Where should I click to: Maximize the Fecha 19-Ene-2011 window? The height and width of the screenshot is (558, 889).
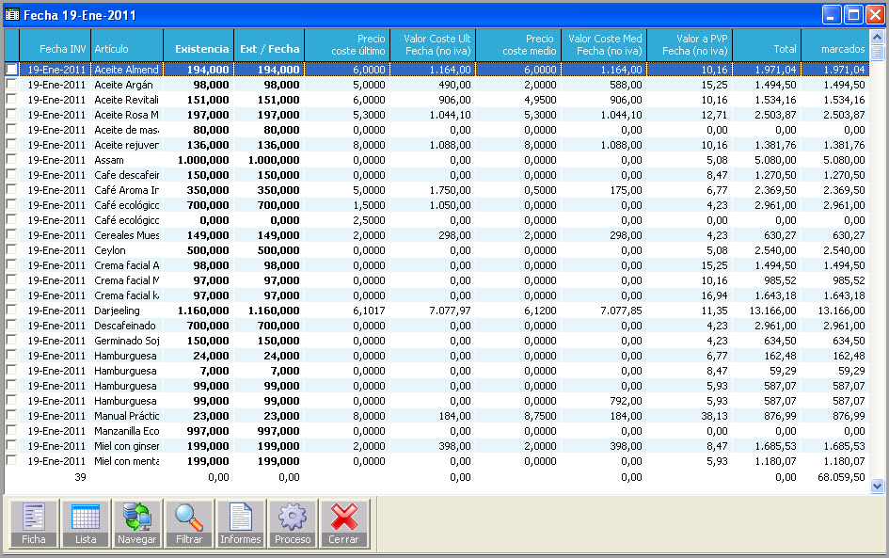(853, 15)
